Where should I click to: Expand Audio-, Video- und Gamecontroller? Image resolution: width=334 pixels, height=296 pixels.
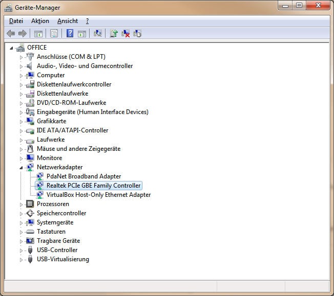(21, 66)
